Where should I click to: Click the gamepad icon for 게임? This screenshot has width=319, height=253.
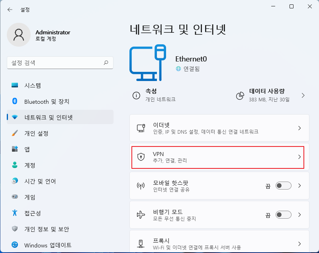click(x=15, y=197)
